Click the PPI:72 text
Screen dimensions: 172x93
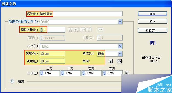154,61
